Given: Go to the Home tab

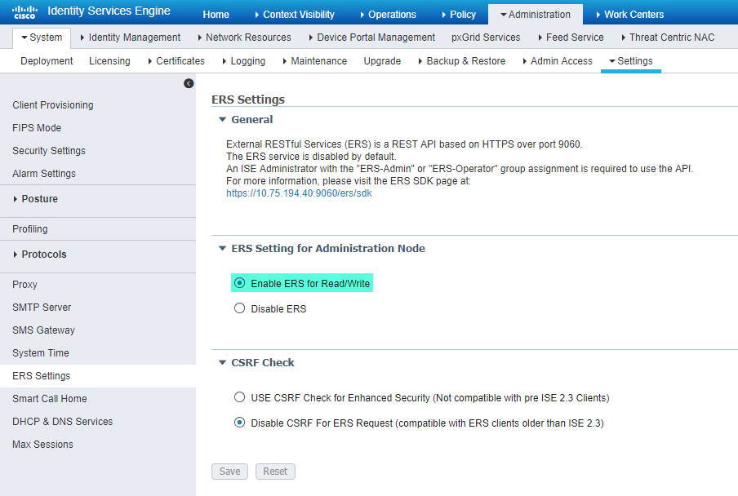Looking at the screenshot, I should pyautogui.click(x=216, y=15).
